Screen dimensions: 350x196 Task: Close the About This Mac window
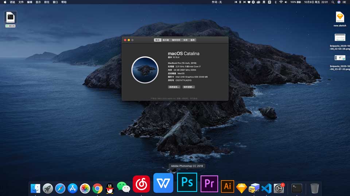click(125, 40)
